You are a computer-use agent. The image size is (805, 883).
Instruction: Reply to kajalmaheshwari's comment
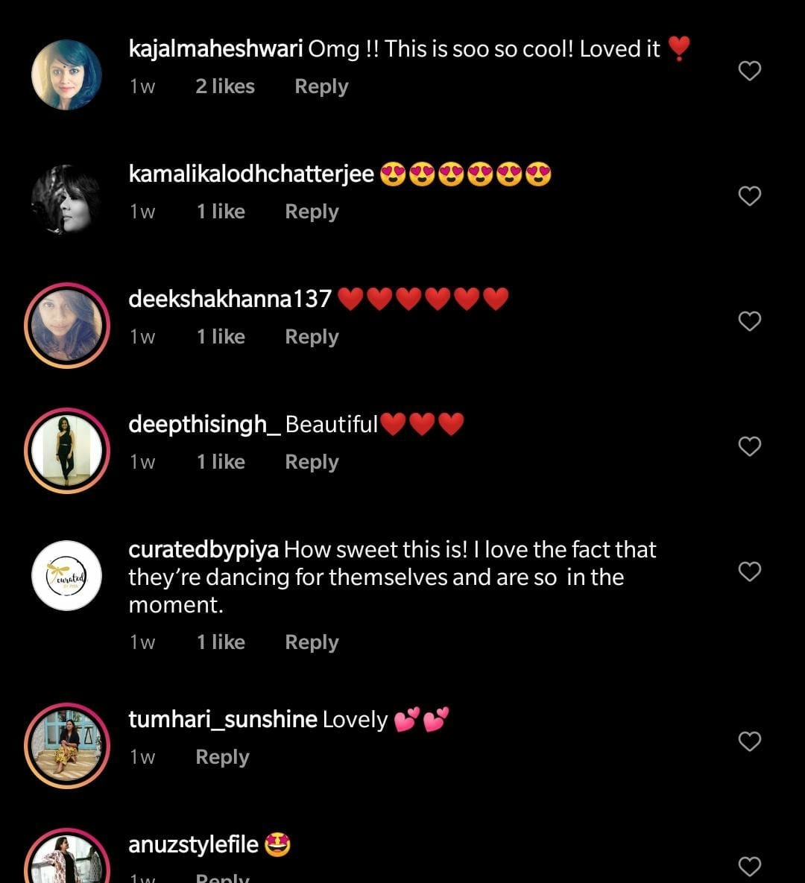click(x=321, y=86)
